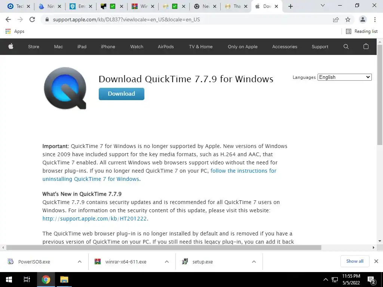This screenshot has width=383, height=287.
Task: Click the blue Download button
Action: coord(122,94)
